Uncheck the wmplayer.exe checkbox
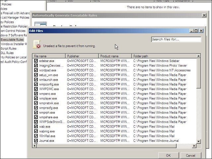212x159 pixels. click(36, 98)
